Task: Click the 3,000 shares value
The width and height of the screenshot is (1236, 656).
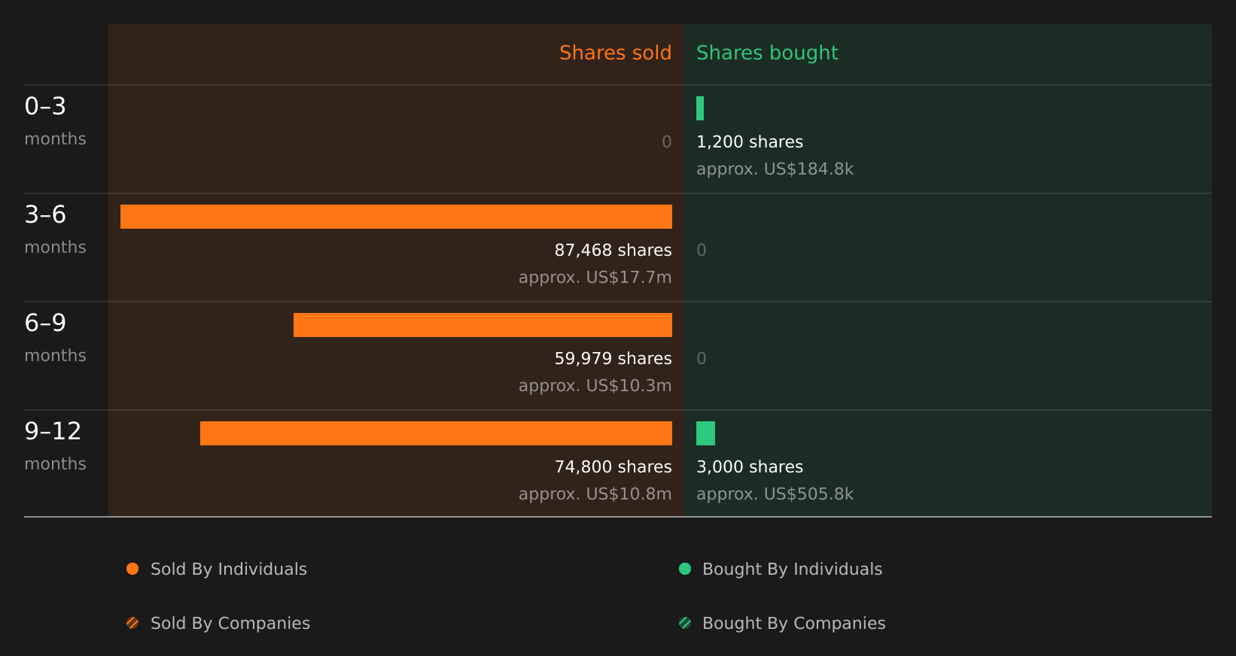Action: [x=750, y=466]
